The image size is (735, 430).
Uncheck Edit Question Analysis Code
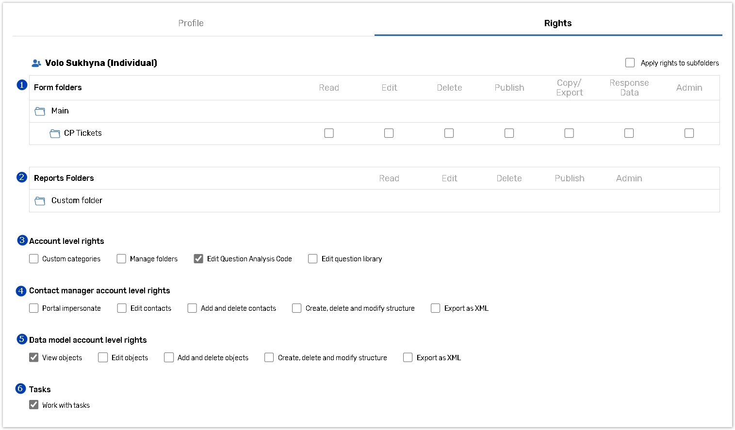tap(198, 259)
